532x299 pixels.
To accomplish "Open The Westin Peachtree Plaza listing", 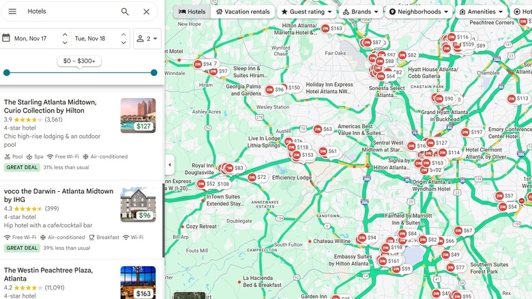I will (x=48, y=274).
